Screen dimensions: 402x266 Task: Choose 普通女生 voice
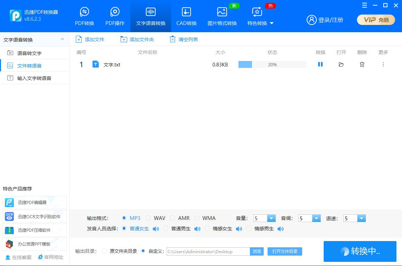tap(124, 228)
